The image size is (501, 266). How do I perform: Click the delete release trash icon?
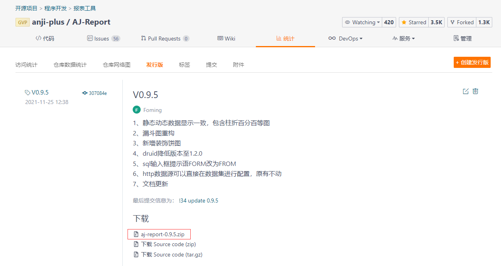click(475, 91)
